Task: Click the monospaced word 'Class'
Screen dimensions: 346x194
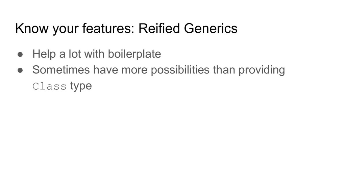Action: (x=49, y=86)
